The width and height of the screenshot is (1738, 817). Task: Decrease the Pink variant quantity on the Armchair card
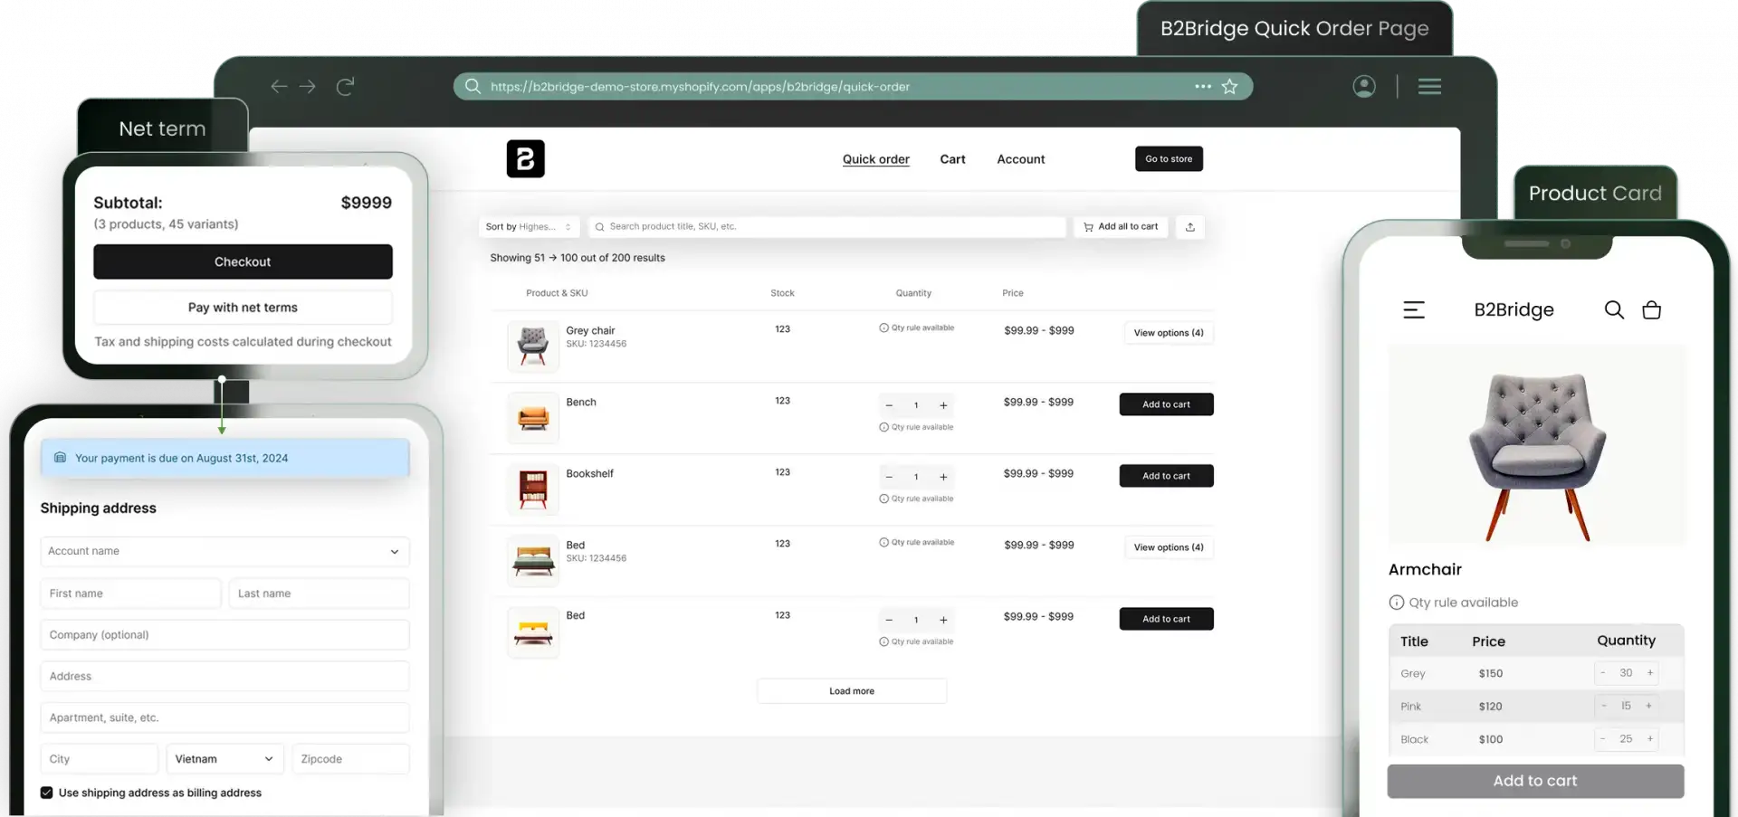(1604, 706)
